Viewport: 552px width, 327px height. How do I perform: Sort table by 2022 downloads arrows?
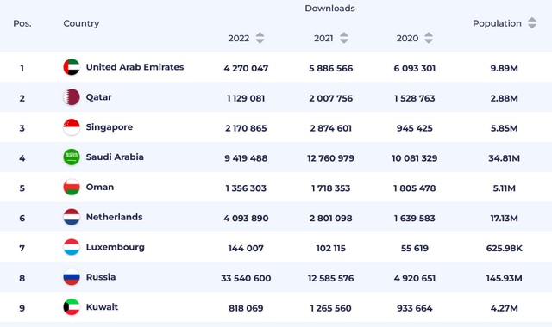tap(260, 38)
